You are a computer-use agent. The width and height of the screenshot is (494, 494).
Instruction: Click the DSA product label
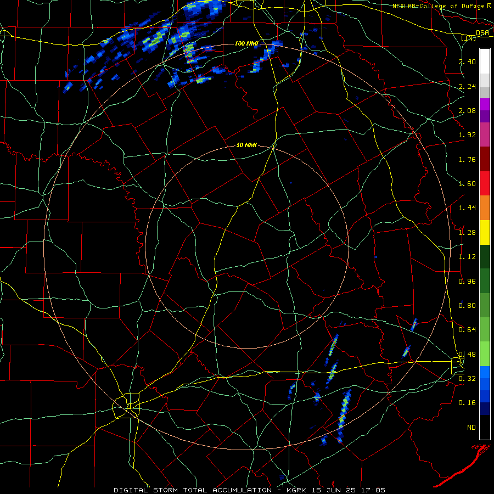(x=482, y=32)
